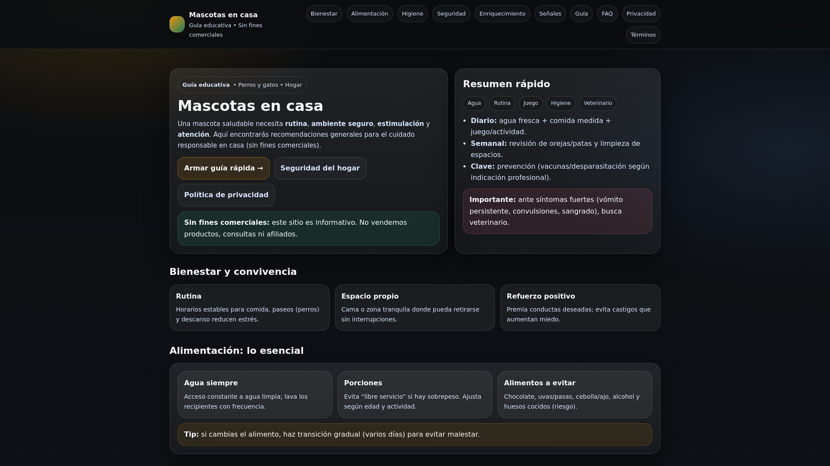830x466 pixels.
Task: Select Higiene in the top navigation
Action: (412, 14)
